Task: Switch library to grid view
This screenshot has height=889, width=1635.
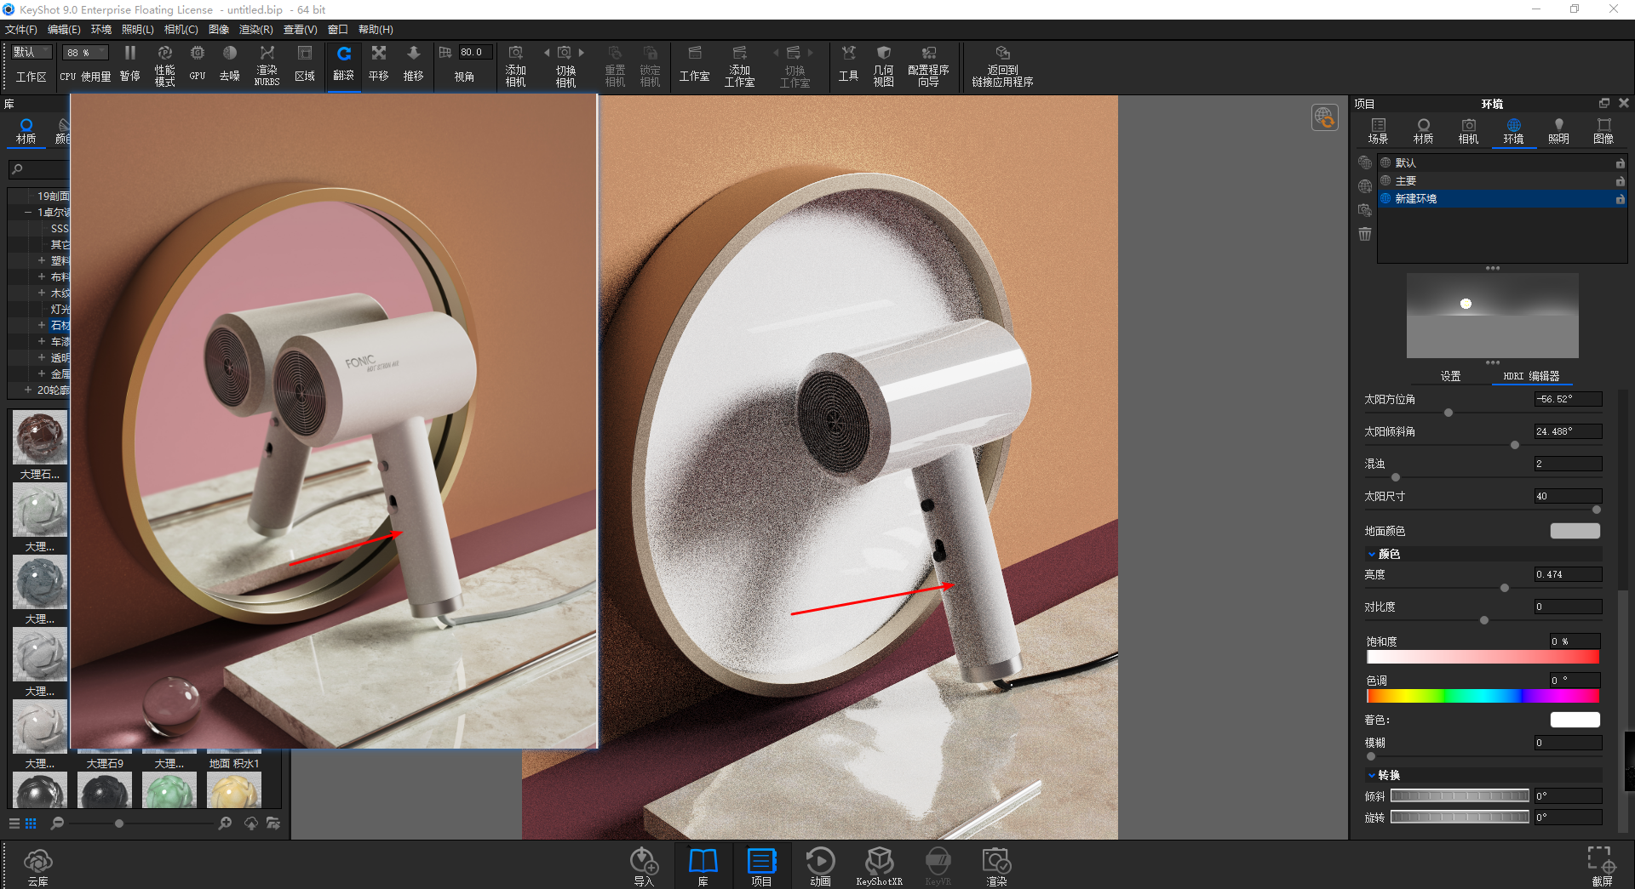Action: (31, 823)
